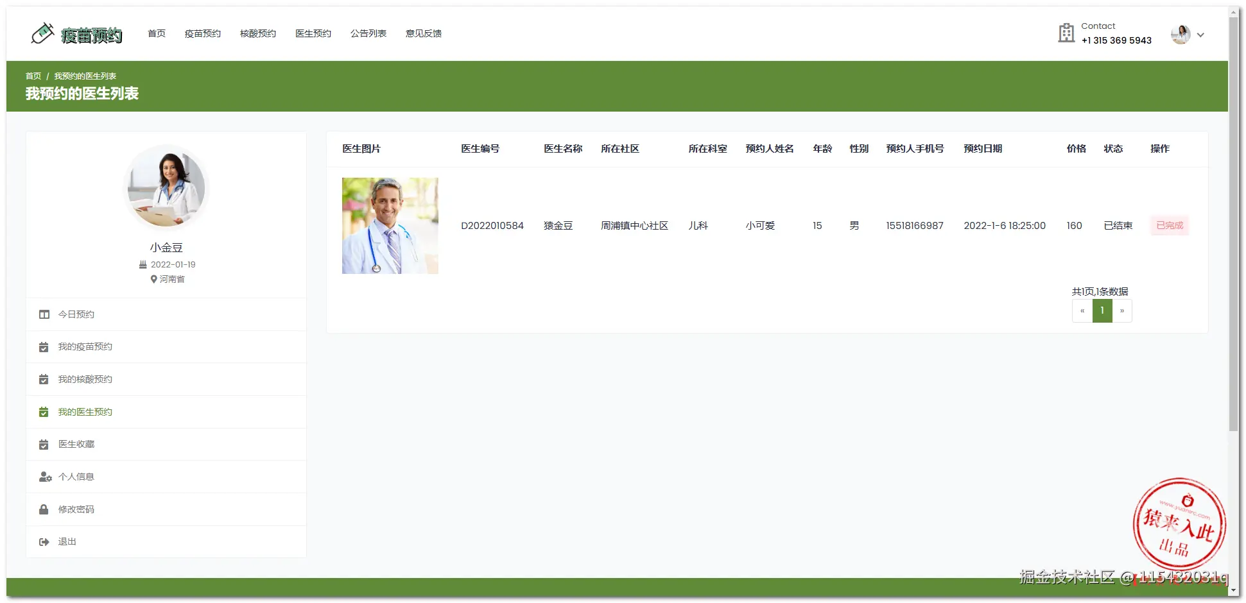Select 我的医生预约 in sidebar
Image resolution: width=1246 pixels, height=603 pixels.
166,412
